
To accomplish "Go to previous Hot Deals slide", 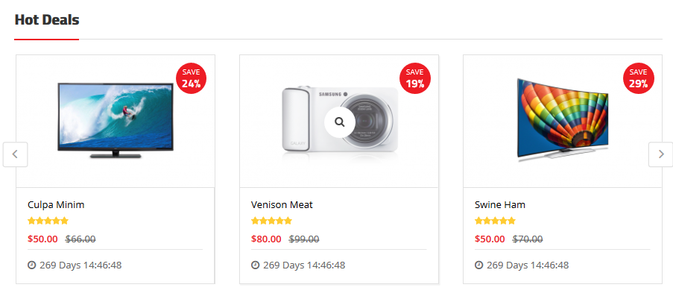I will click(15, 154).
